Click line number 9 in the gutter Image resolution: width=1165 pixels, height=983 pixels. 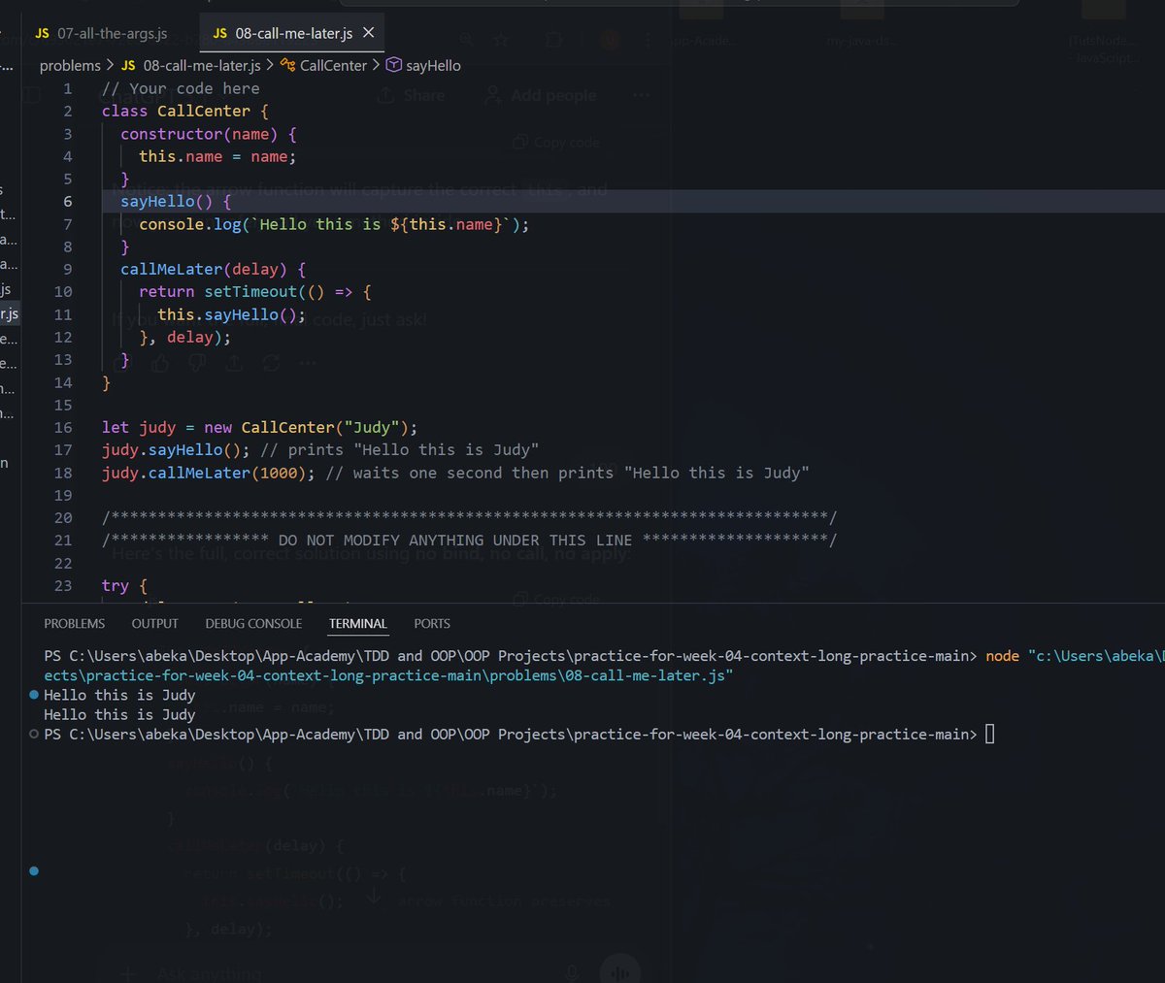click(x=68, y=269)
